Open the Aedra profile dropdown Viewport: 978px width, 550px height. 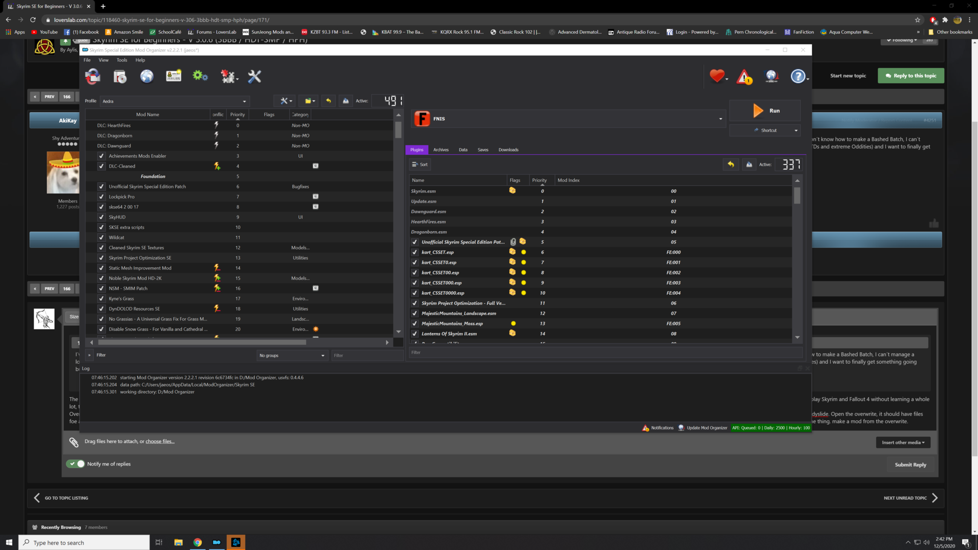(x=174, y=101)
